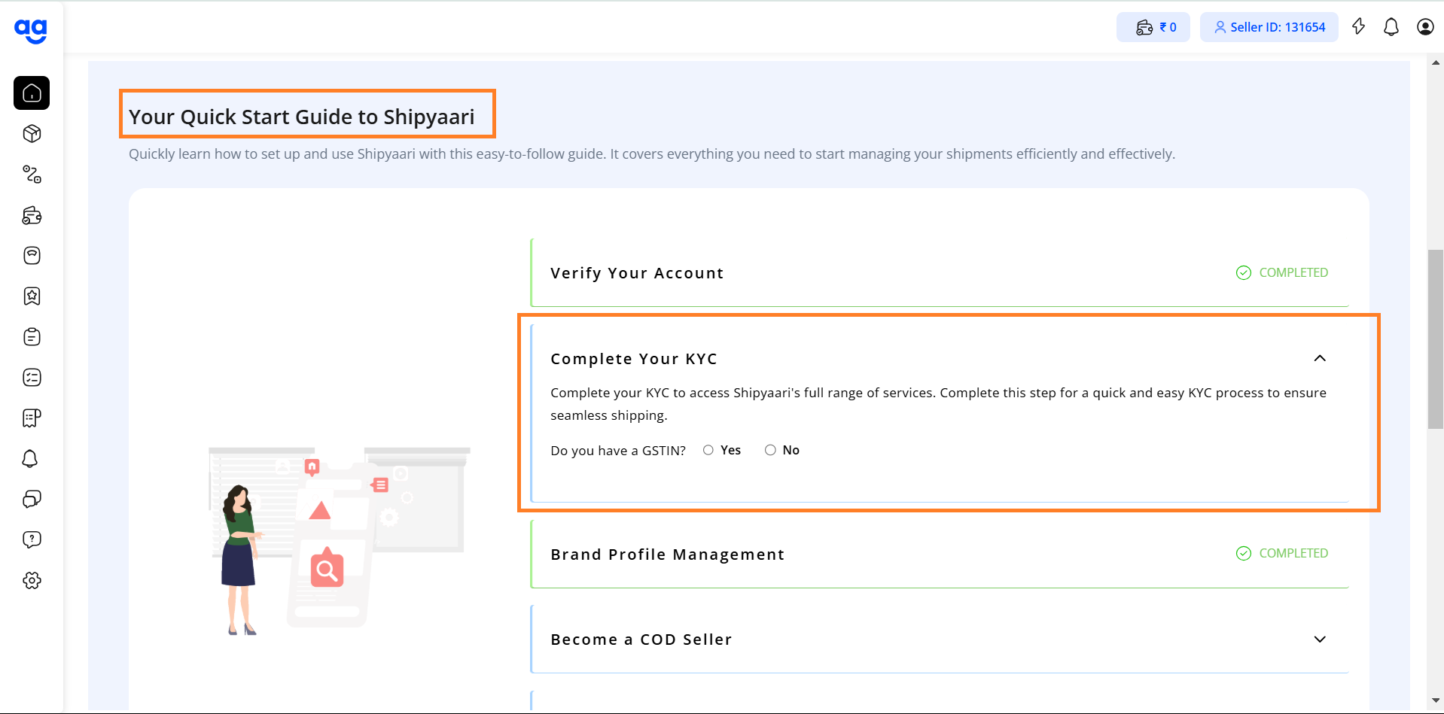This screenshot has width=1444, height=714.
Task: Open the receipt billing icon in the sidebar
Action: click(32, 418)
